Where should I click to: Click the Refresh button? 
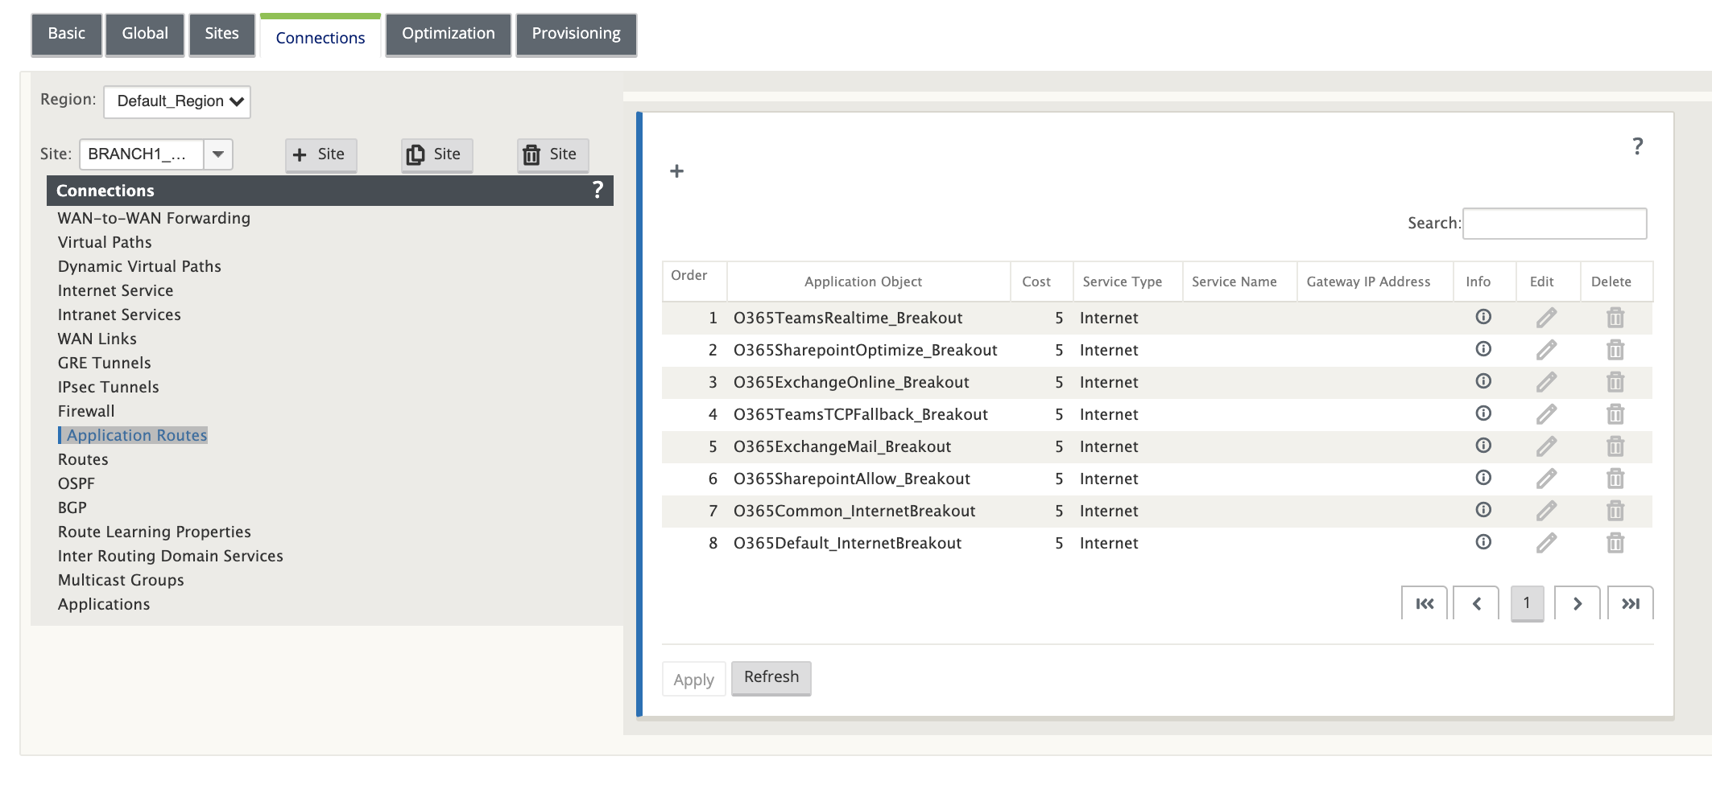coord(771,677)
